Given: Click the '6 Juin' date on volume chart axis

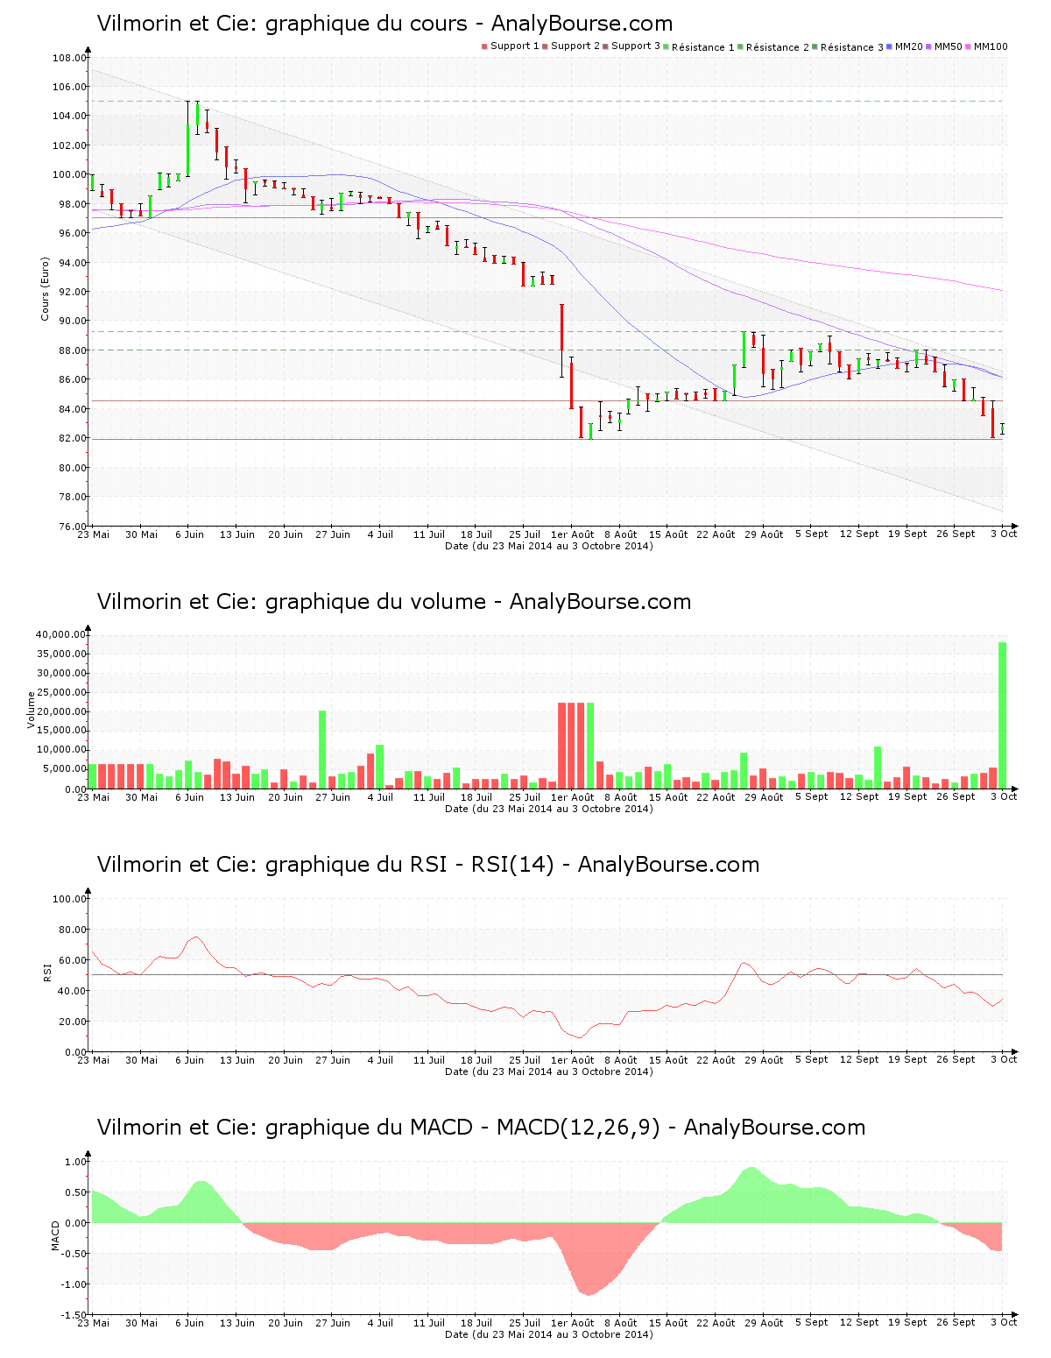Looking at the screenshot, I should click(x=189, y=797).
